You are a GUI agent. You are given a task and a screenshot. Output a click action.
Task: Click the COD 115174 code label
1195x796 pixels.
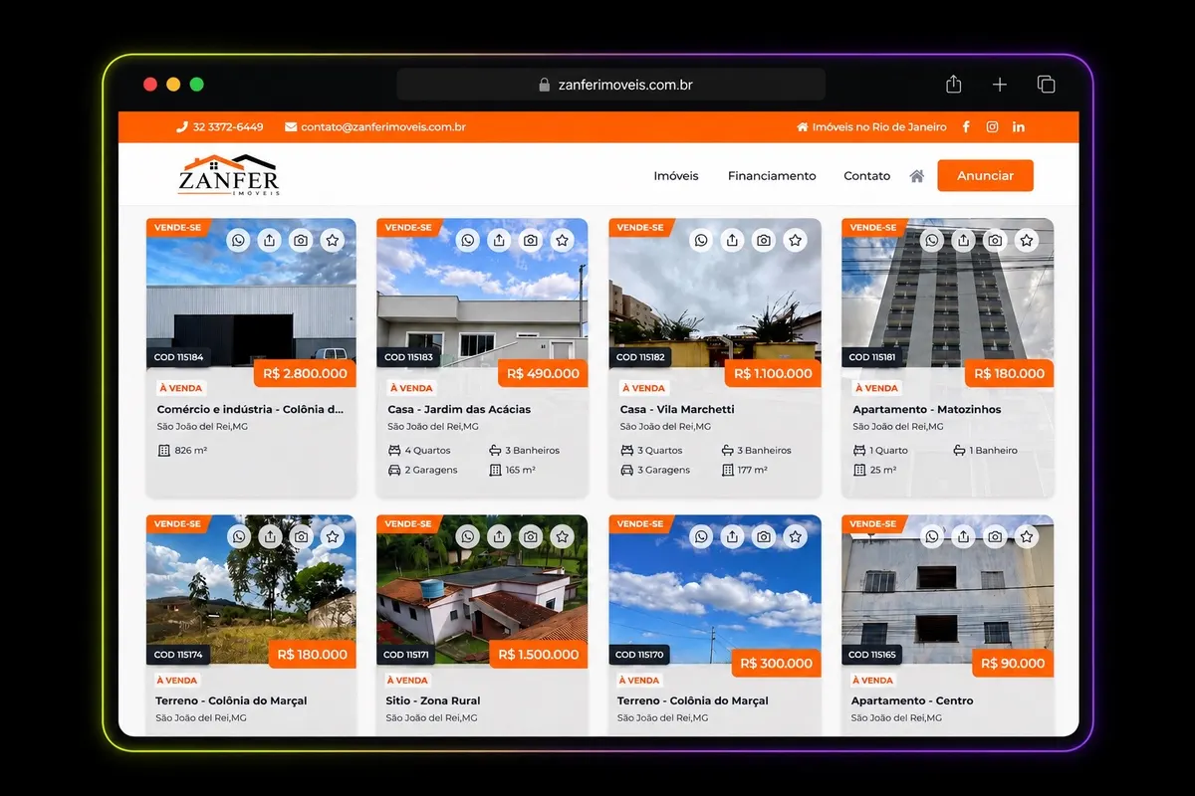click(178, 655)
